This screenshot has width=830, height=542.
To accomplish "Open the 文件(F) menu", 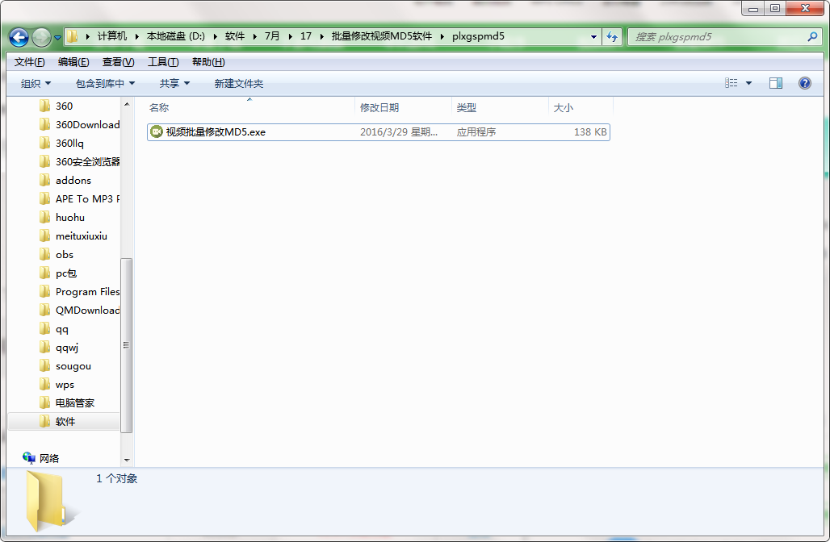I will point(29,62).
